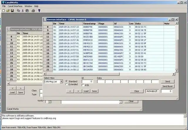This screenshot has height=130, width=188.
Task: Click the scroll up arrow of message list
Action: tap(177, 23)
